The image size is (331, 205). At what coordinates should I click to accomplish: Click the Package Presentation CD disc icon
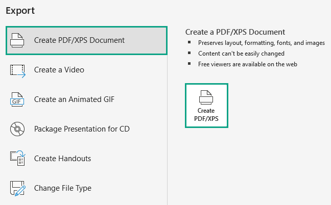pyautogui.click(x=17, y=129)
